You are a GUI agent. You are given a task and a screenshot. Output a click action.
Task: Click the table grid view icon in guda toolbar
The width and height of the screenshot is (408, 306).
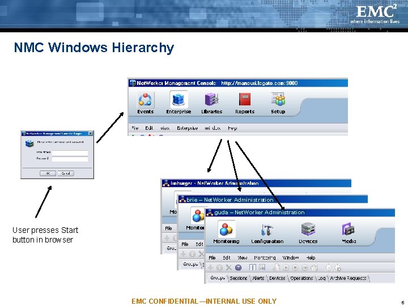tap(262, 267)
